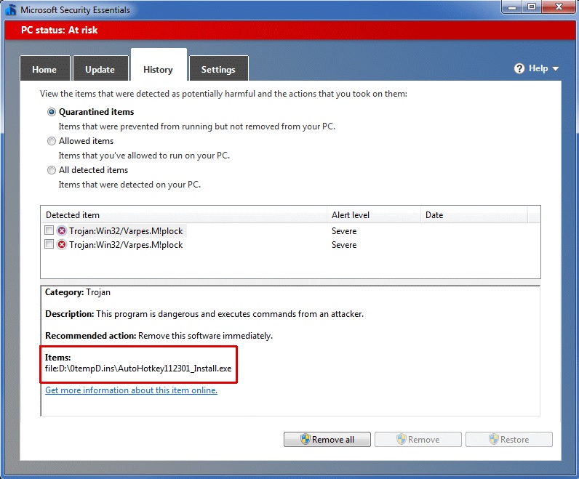This screenshot has width=579, height=479.
Task: Sort by the Detected item column header
Action: (183, 214)
